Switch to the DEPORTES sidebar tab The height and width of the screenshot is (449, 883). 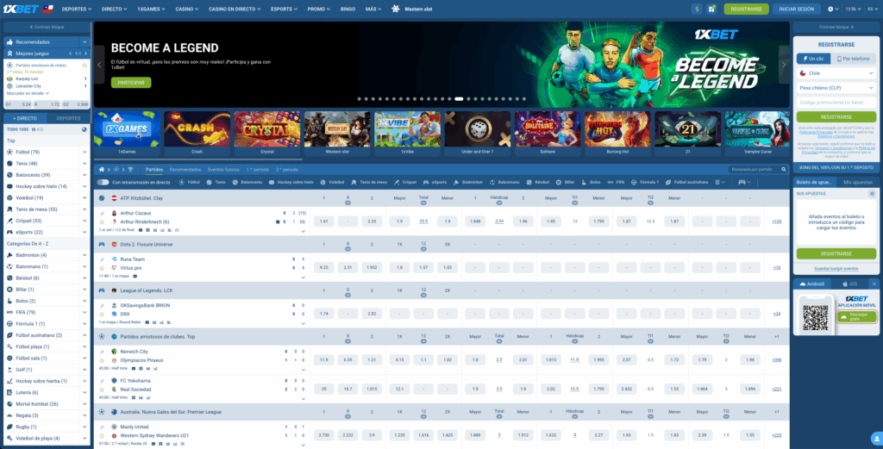pos(68,118)
